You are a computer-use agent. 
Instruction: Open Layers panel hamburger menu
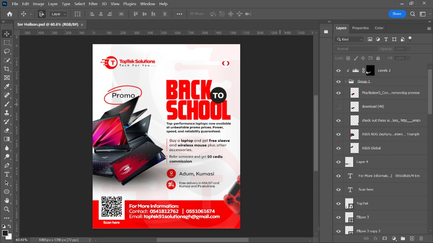429,28
